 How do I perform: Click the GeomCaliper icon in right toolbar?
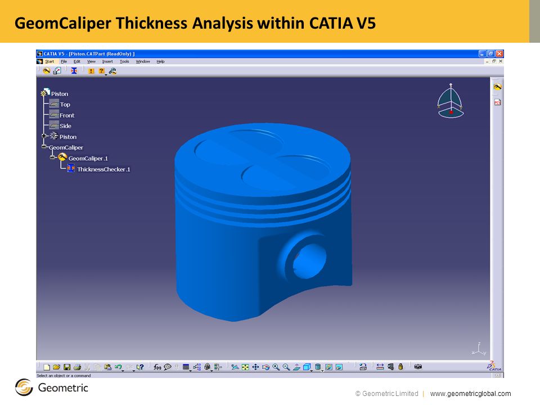(497, 87)
